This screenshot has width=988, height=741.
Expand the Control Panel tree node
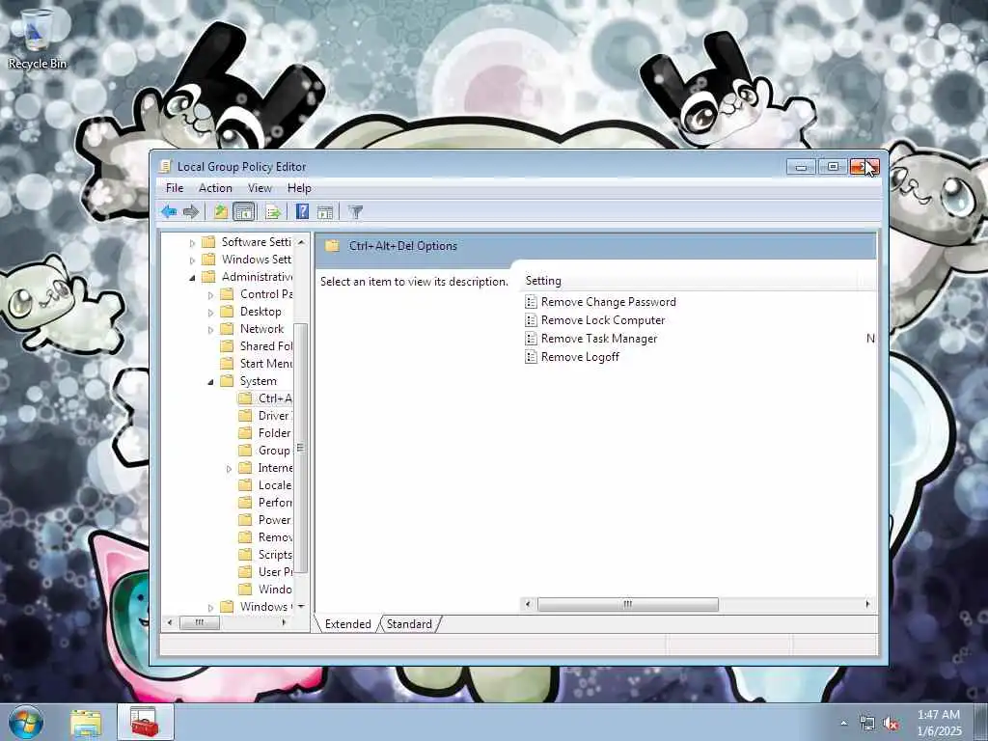[x=211, y=295]
